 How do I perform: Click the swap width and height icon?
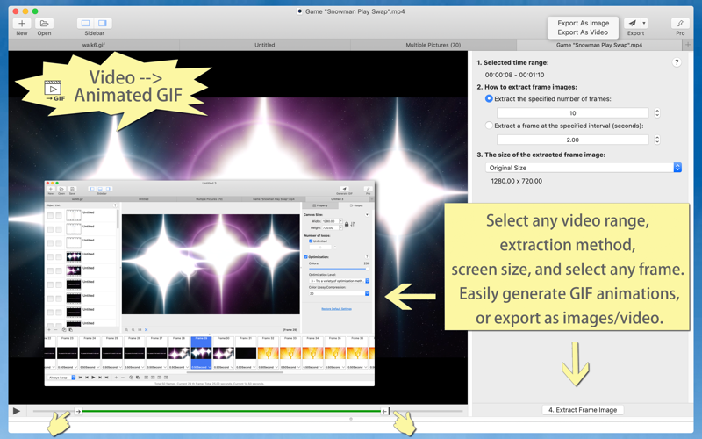pos(353,224)
